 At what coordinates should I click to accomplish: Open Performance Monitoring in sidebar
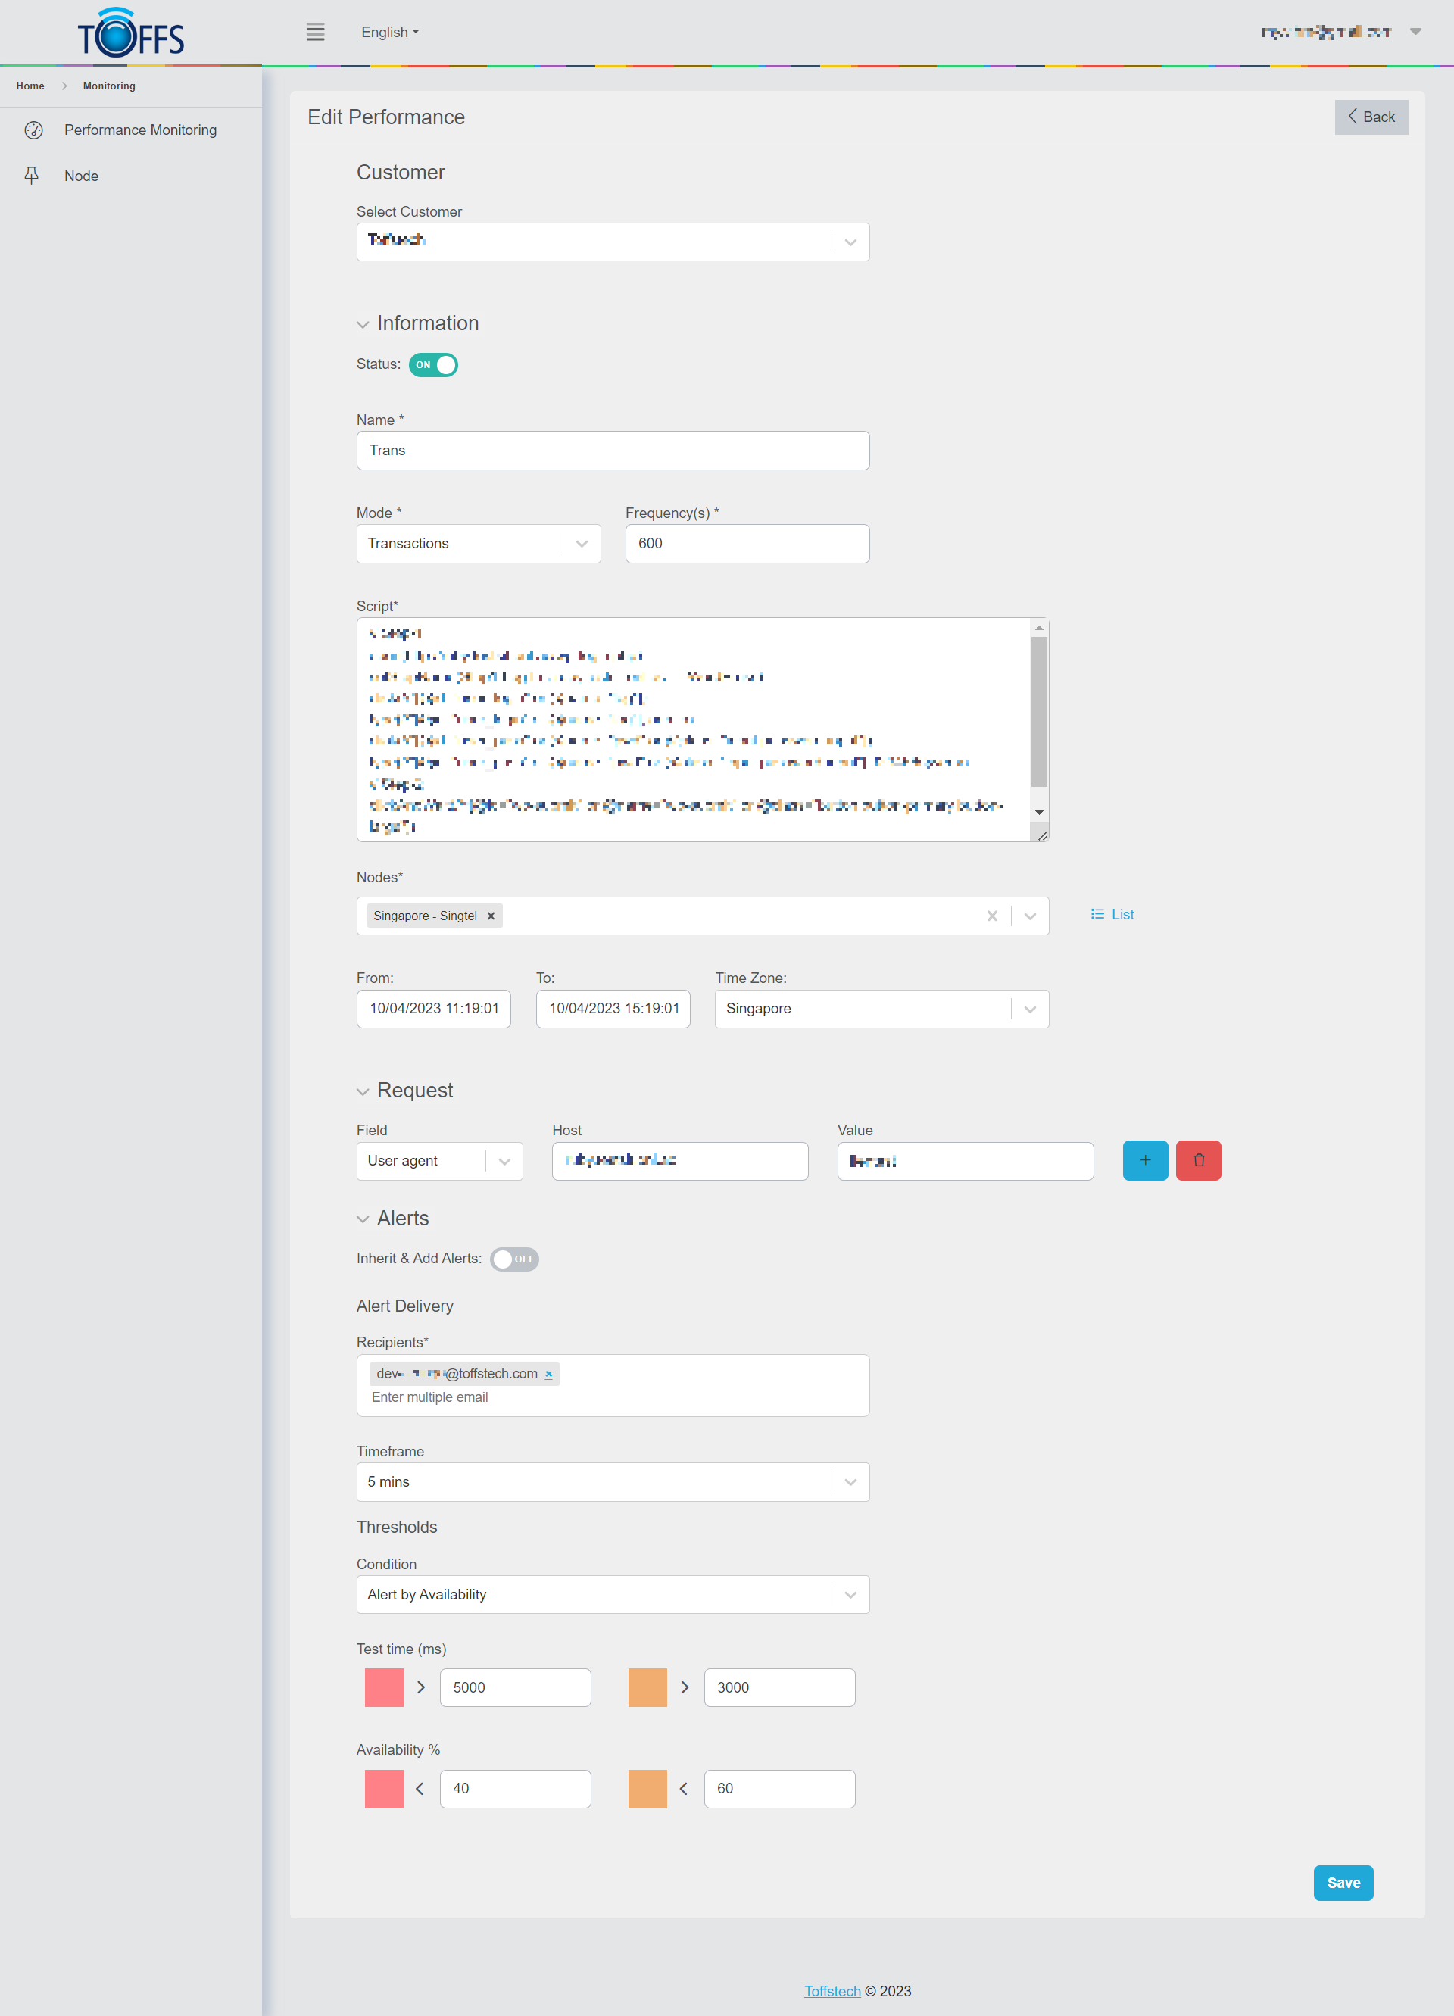[x=139, y=130]
